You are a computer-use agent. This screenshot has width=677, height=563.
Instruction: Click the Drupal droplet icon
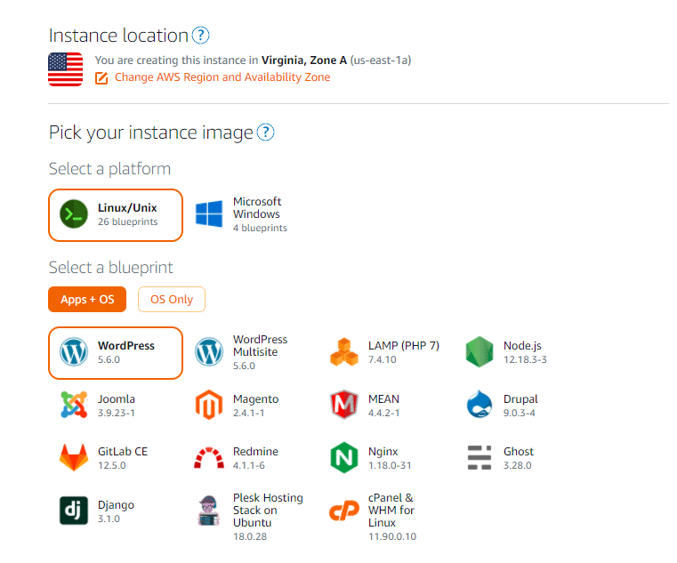pos(480,405)
